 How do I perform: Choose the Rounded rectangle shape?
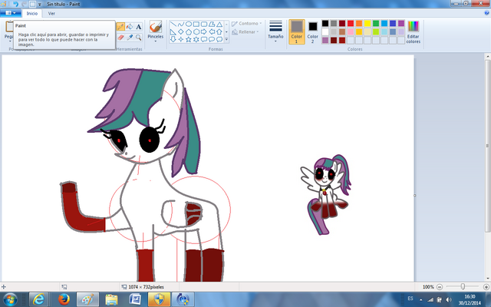tap(204, 24)
